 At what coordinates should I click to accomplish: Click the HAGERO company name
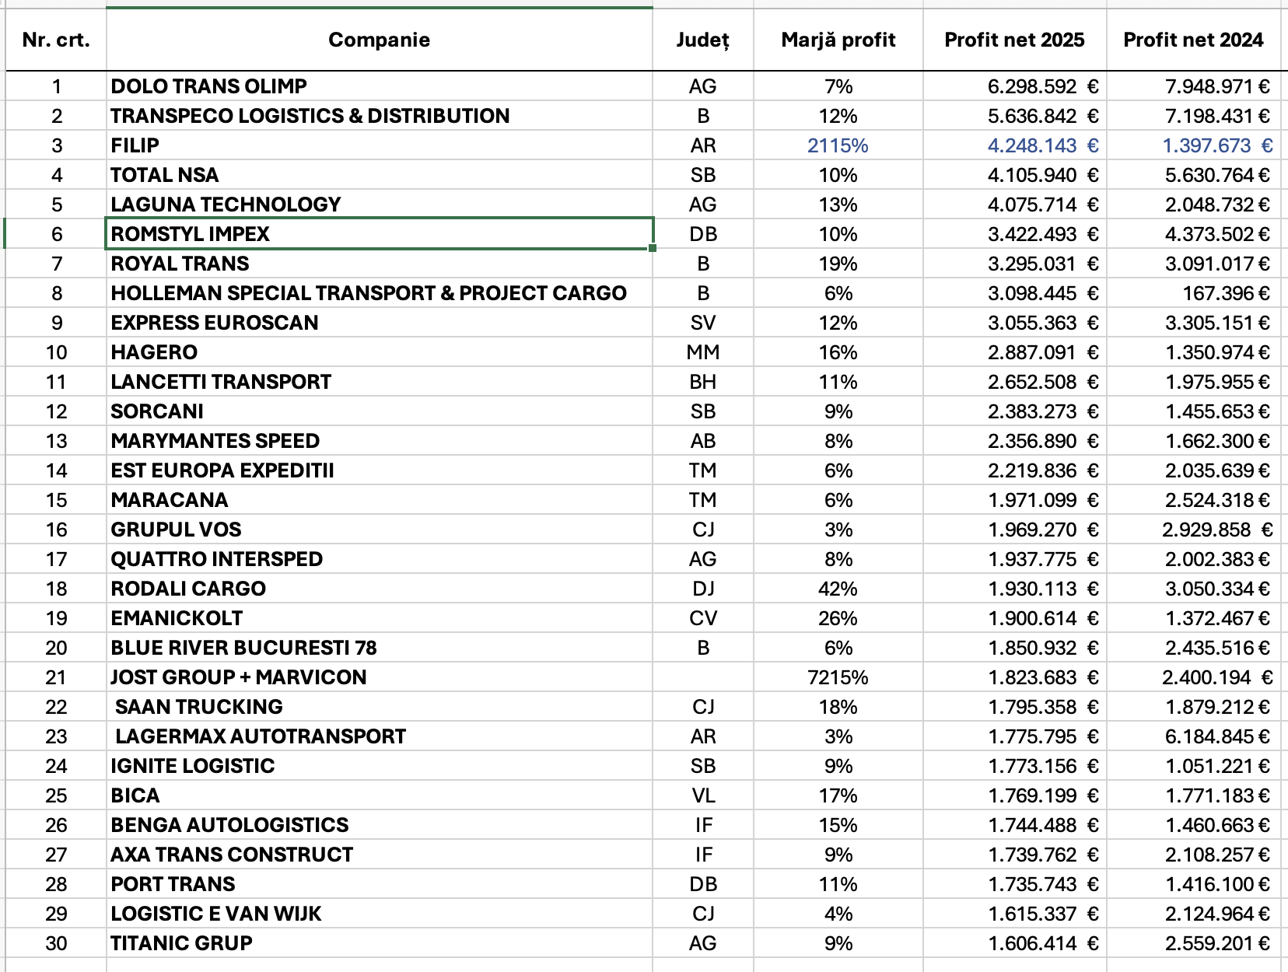154,352
